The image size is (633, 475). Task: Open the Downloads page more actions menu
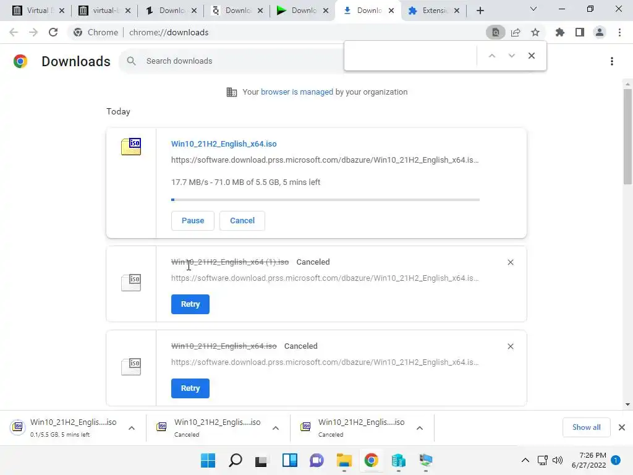point(612,61)
